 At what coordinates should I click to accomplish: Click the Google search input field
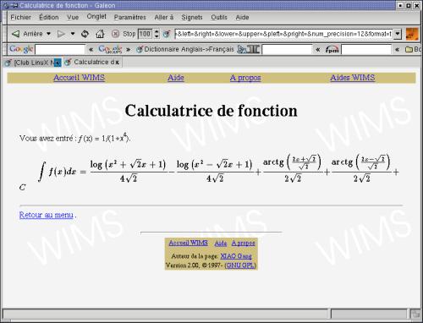click(x=60, y=50)
